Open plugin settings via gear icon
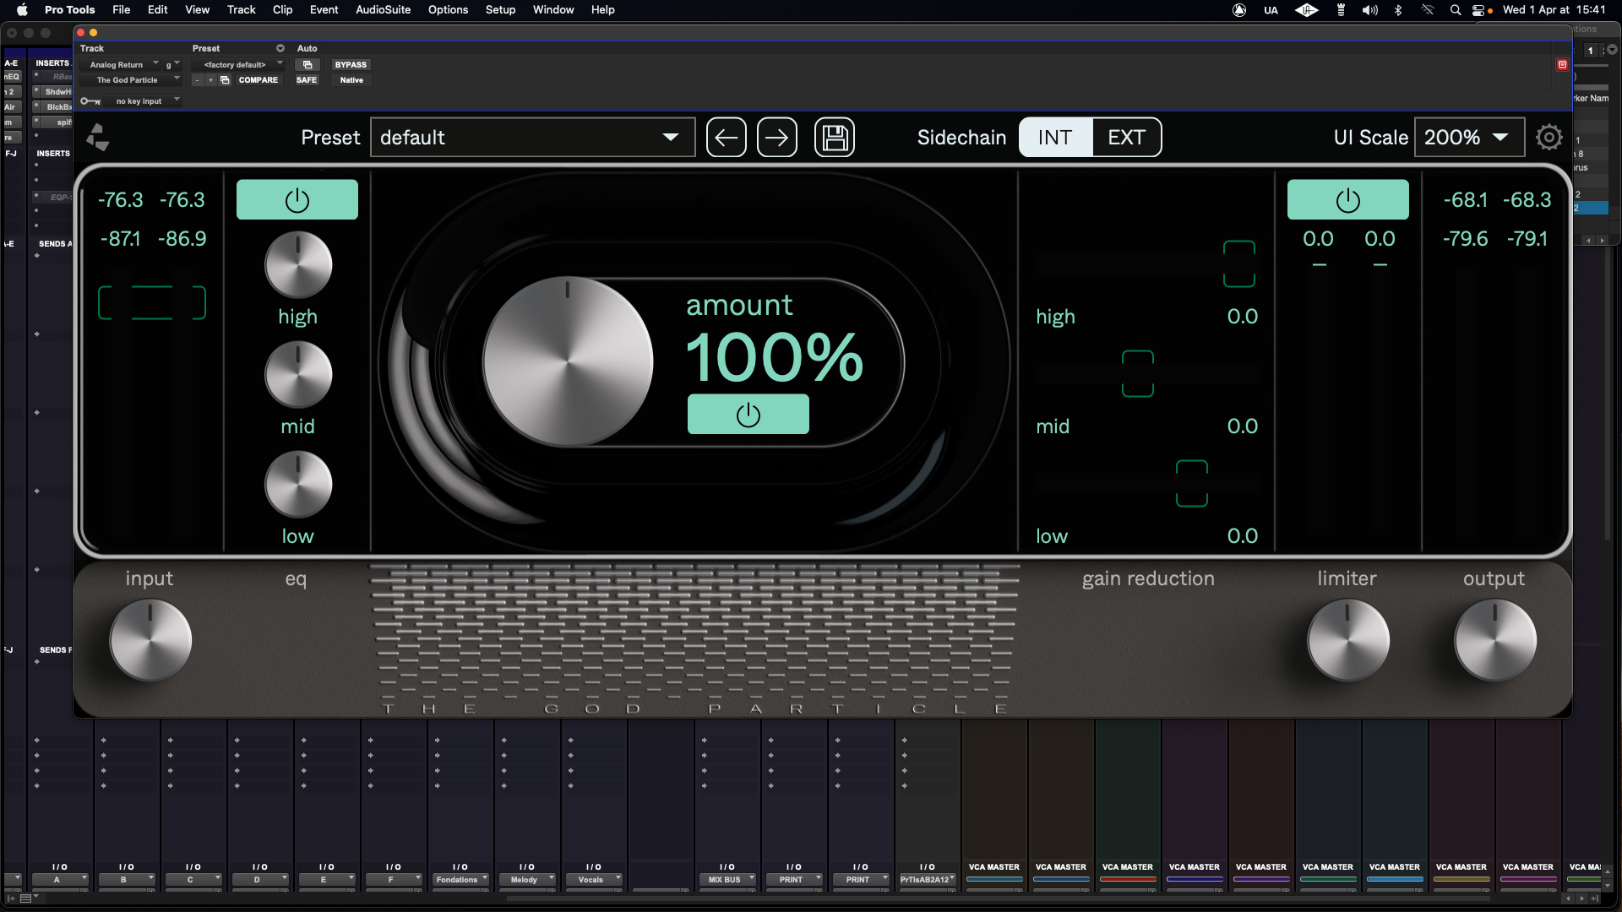 (1549, 137)
